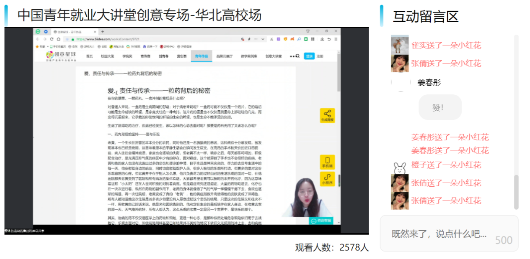Click the message area scrollbar thumb
The width and height of the screenshot is (530, 259).
[x=516, y=192]
